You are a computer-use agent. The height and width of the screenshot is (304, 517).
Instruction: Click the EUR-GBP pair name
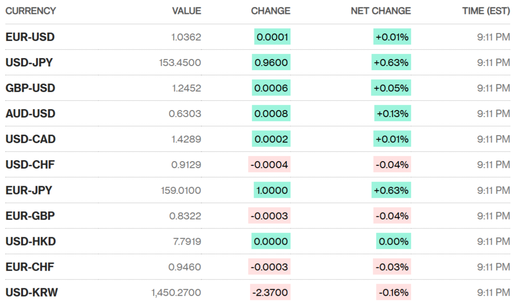30,216
